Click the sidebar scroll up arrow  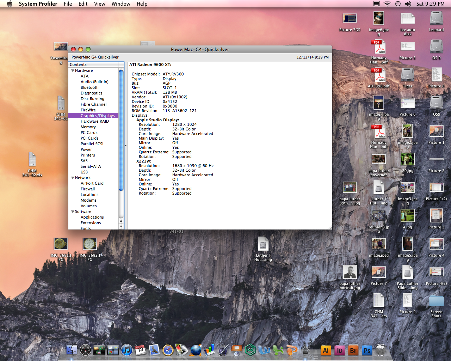coord(121,221)
